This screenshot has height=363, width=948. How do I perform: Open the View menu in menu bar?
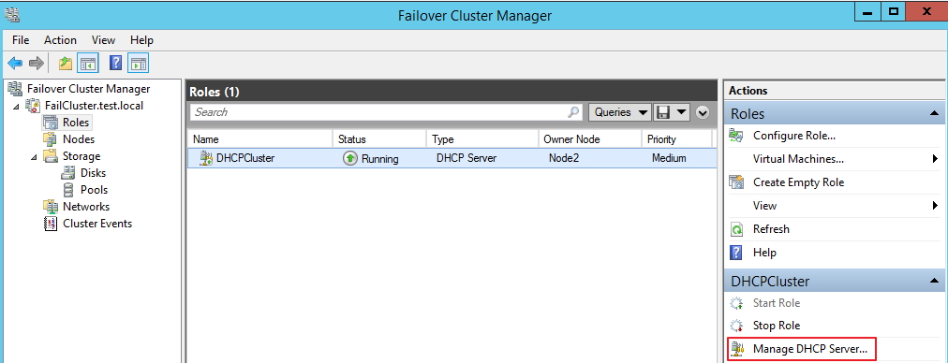coord(103,40)
